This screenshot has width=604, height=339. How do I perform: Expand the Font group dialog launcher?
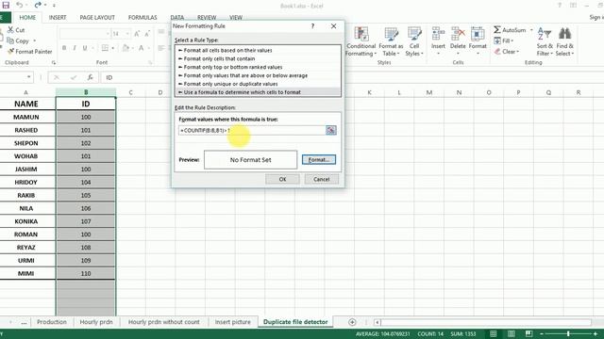[x=150, y=62]
